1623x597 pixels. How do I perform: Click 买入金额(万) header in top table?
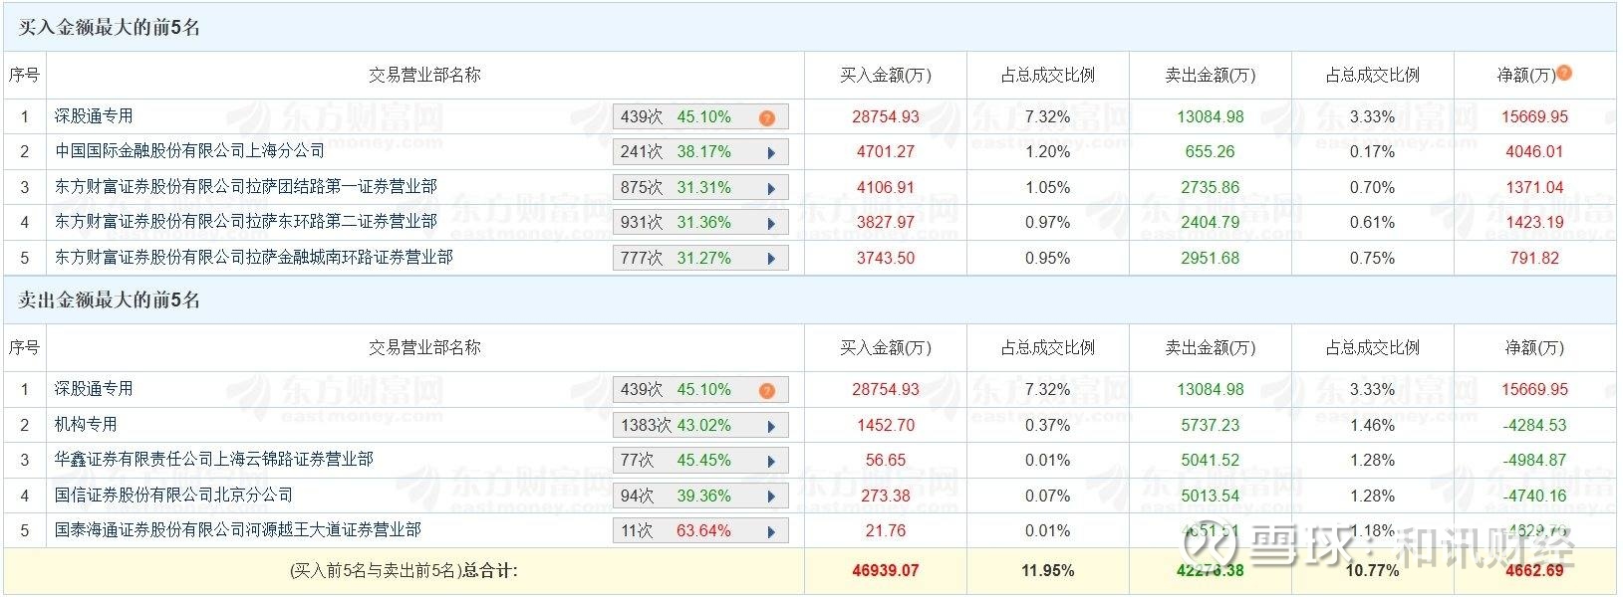tap(885, 75)
